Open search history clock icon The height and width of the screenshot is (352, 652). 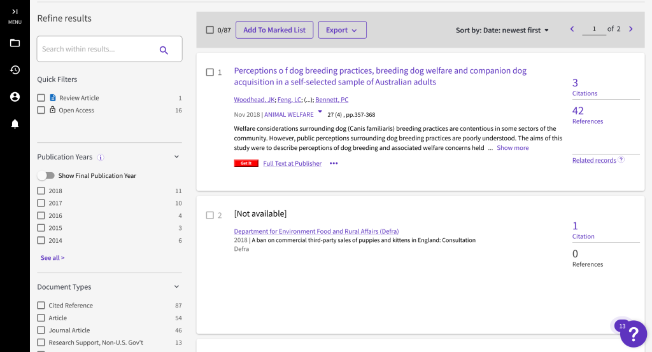coord(15,70)
